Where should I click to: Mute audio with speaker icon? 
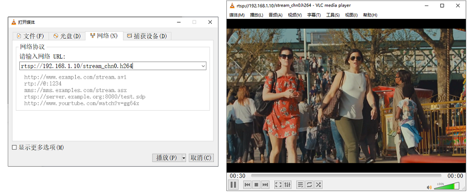[x=429, y=188]
